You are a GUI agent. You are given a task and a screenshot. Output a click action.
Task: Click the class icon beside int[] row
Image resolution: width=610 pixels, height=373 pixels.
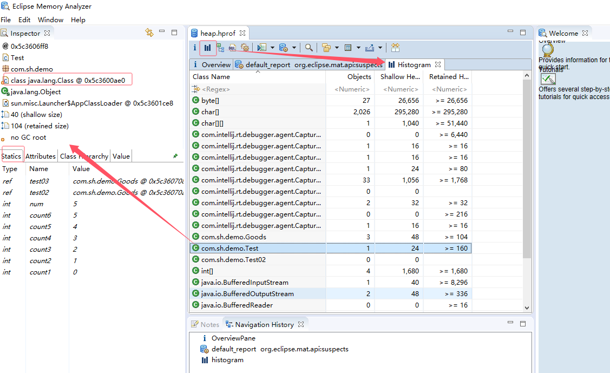tap(195, 271)
